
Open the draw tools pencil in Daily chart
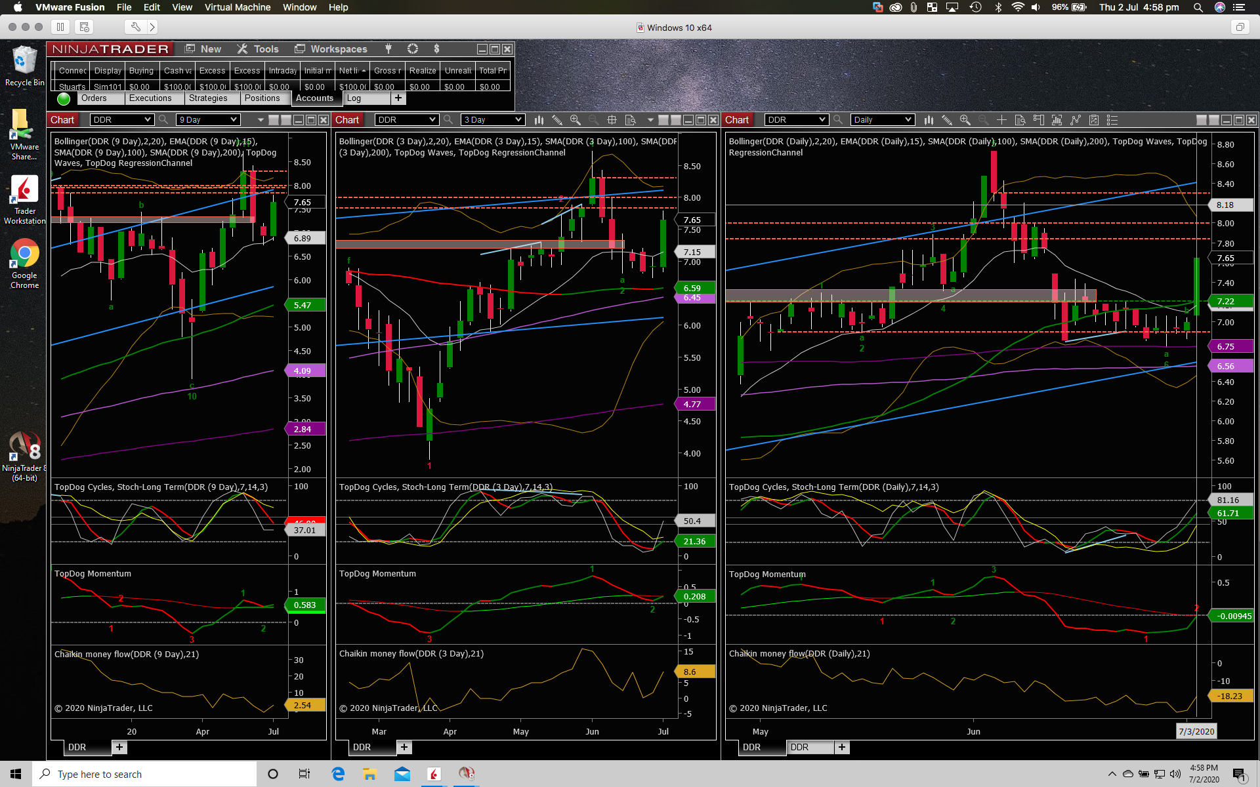[x=946, y=120]
